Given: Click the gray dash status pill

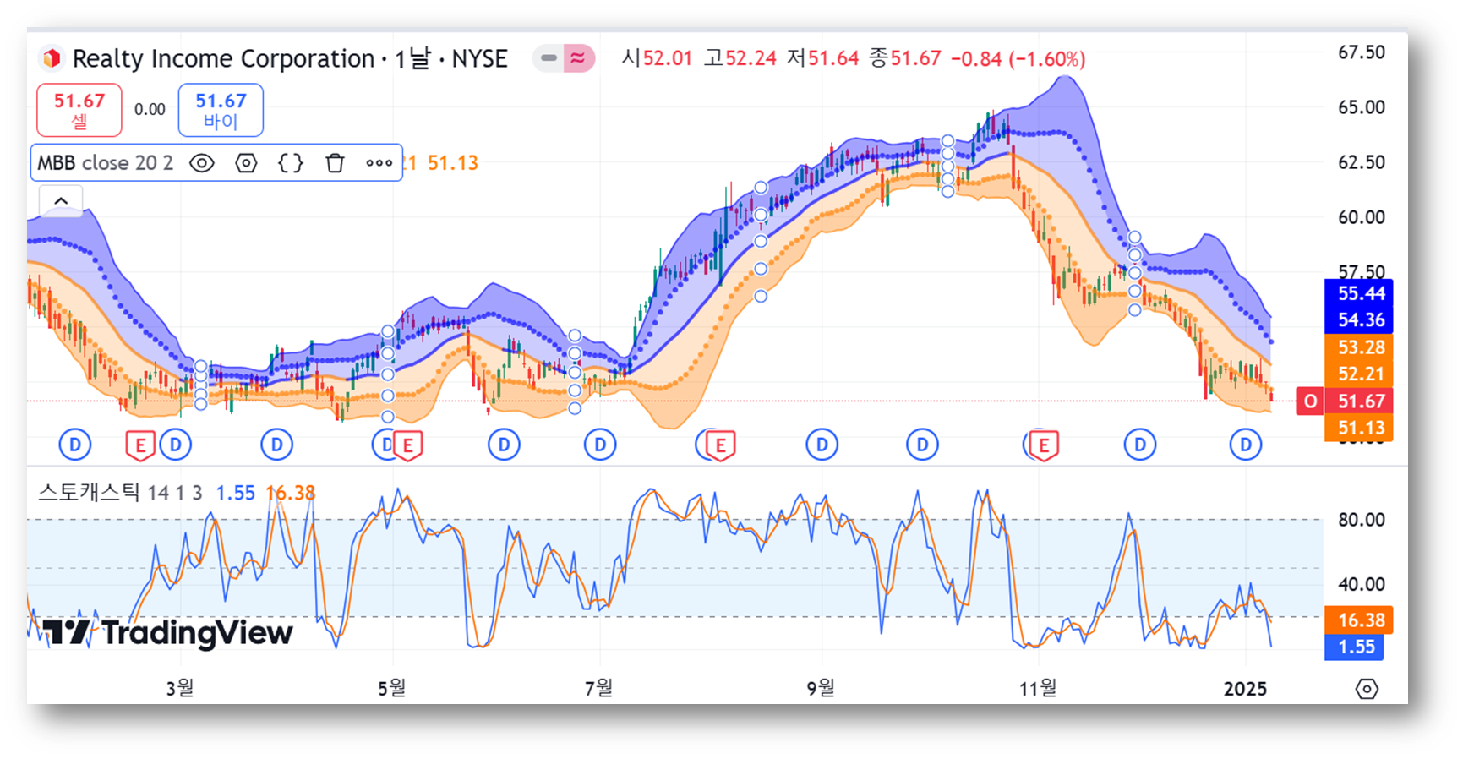Looking at the screenshot, I should [x=549, y=58].
